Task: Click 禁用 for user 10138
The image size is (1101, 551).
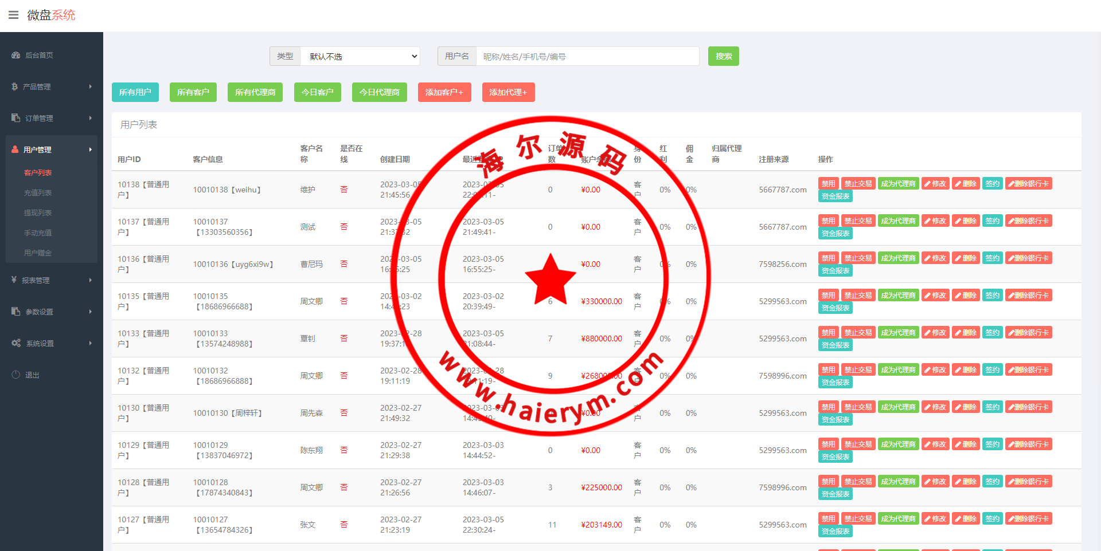Action: click(x=828, y=184)
